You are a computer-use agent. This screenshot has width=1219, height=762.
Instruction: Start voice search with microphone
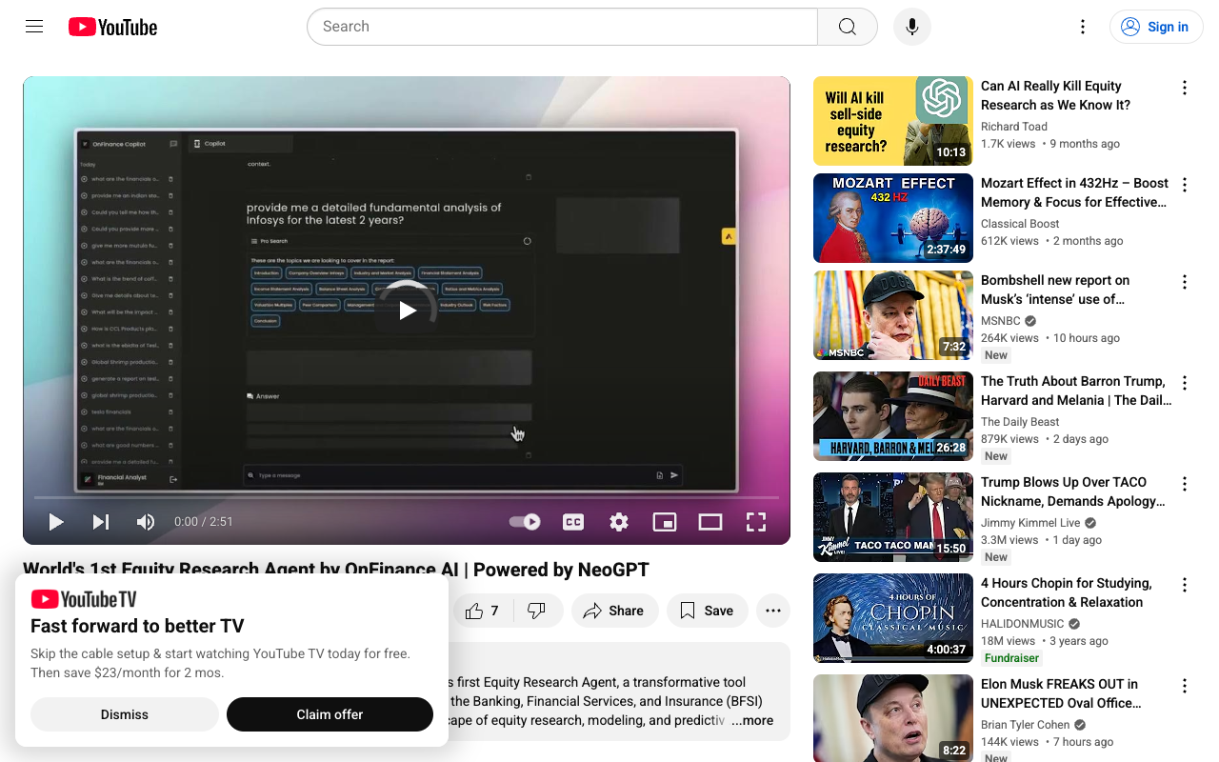[x=912, y=27]
